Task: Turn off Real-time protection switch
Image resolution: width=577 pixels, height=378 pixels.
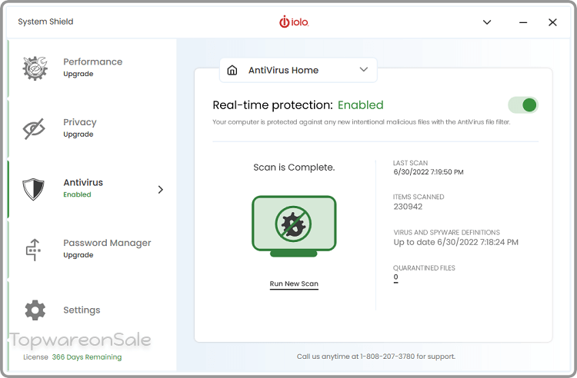Action: [x=523, y=105]
